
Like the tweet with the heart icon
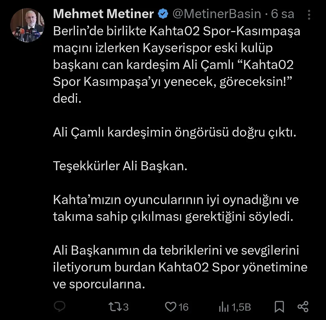tap(170, 307)
